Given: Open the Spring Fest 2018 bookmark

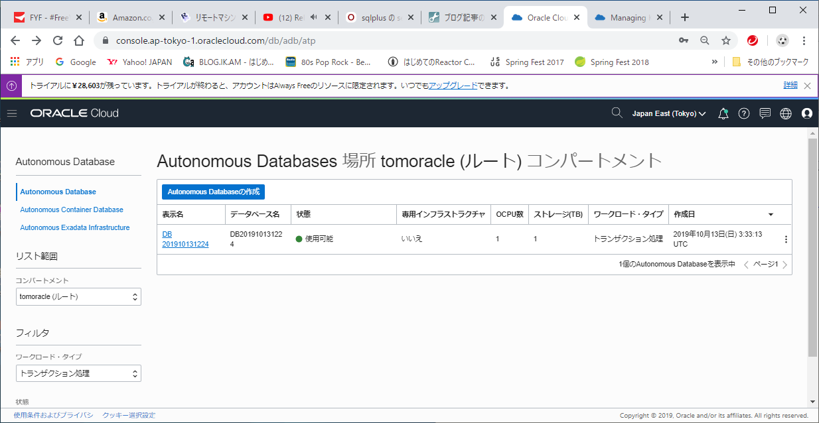Looking at the screenshot, I should 612,62.
